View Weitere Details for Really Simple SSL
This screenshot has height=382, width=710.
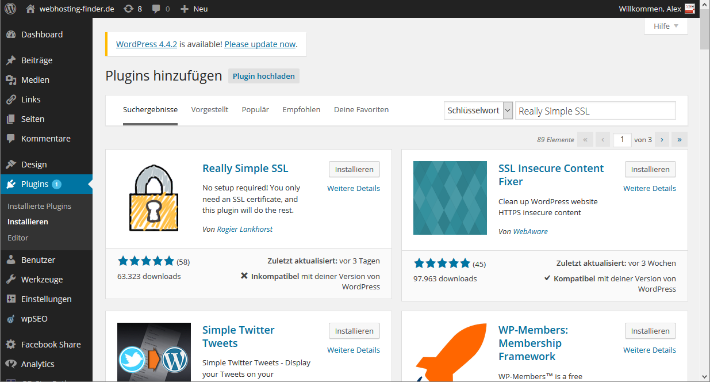pos(354,188)
